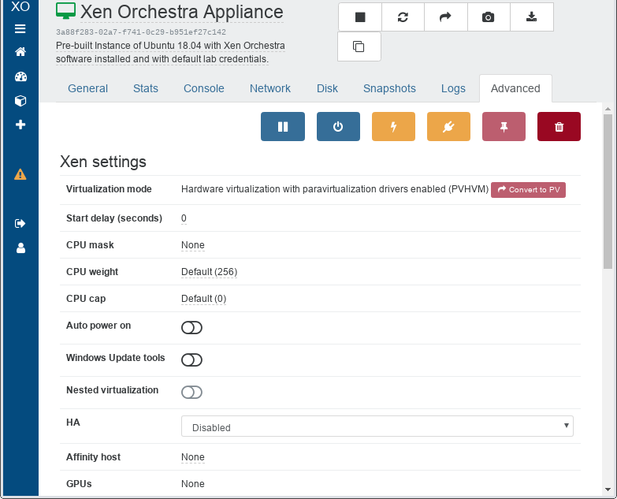617x499 pixels.
Task: Toggle Nested virtualization switch
Action: click(x=191, y=392)
